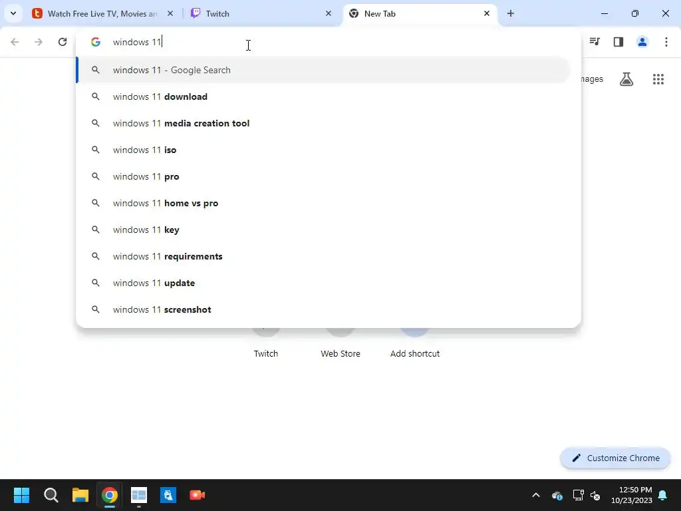The width and height of the screenshot is (681, 511).
Task: Close the New Tab tab
Action: point(486,13)
